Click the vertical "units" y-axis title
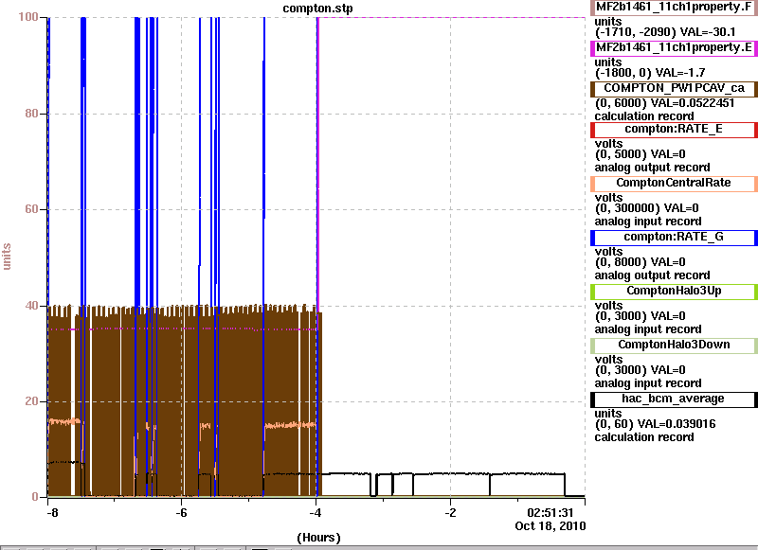The height and width of the screenshot is (550, 758). coord(7,257)
